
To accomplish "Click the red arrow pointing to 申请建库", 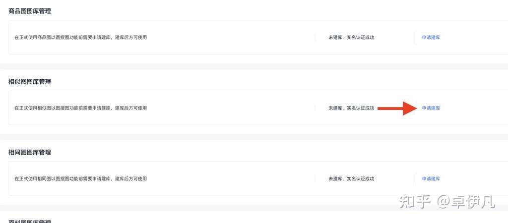I will coord(397,108).
